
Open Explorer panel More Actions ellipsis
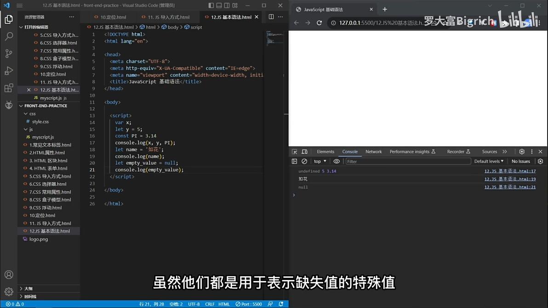pos(72,17)
